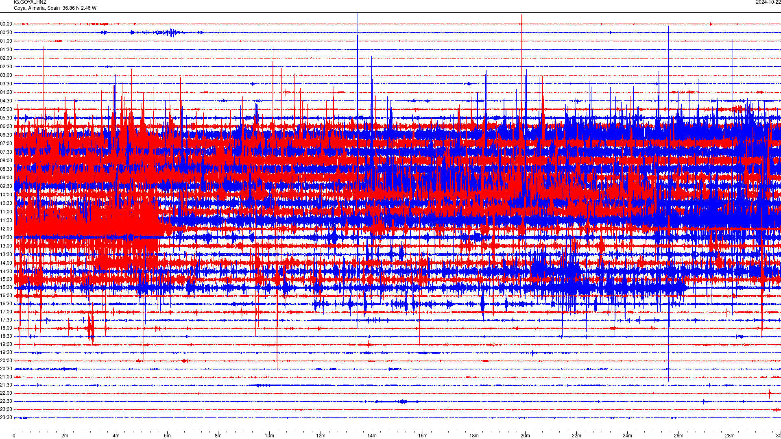This screenshot has width=781, height=439.
Task: Select the 19:30 time row label
Action: coord(6,352)
